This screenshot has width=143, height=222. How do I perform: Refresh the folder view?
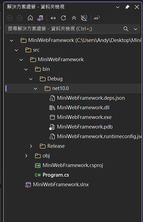coord(63,18)
